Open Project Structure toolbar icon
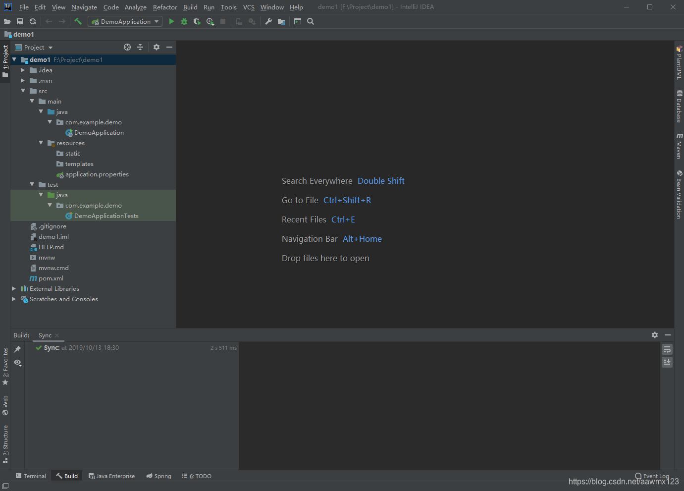This screenshot has width=684, height=491. 281,21
